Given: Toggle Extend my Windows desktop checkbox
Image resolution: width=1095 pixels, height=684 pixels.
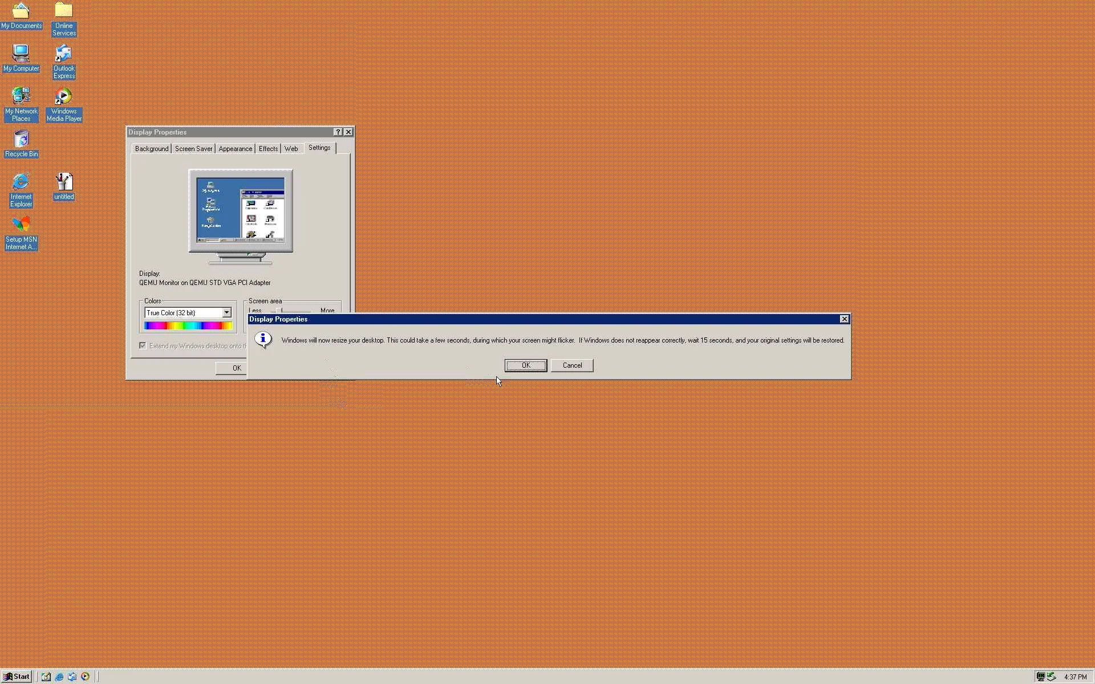Looking at the screenshot, I should pyautogui.click(x=143, y=345).
